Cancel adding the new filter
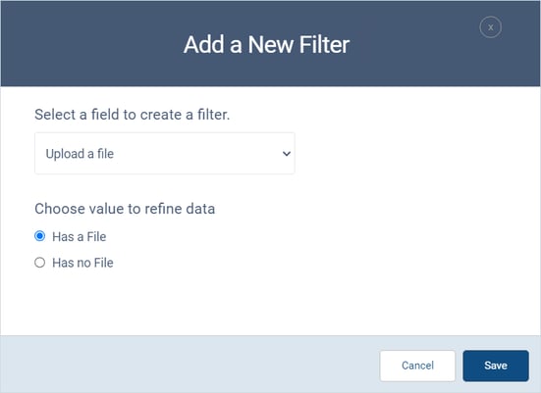This screenshot has width=541, height=393. coord(417,366)
